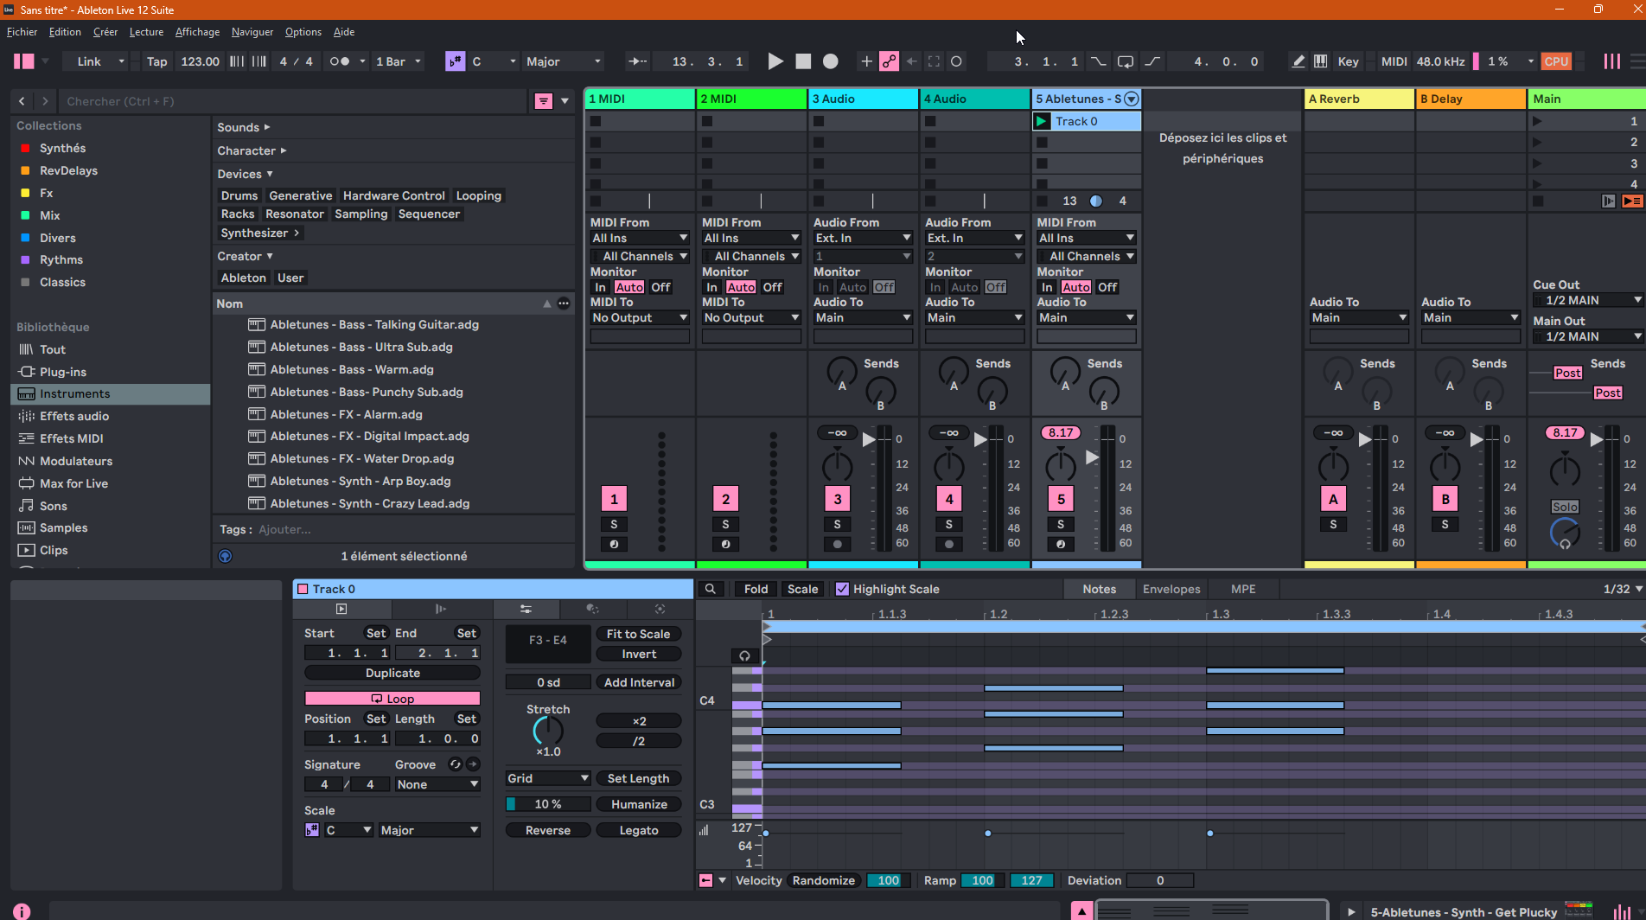
Task: Click the groove hot-swap icon
Action: (456, 764)
